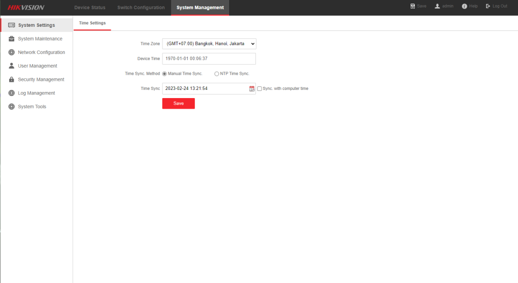Click the Log Out link

[500, 6]
